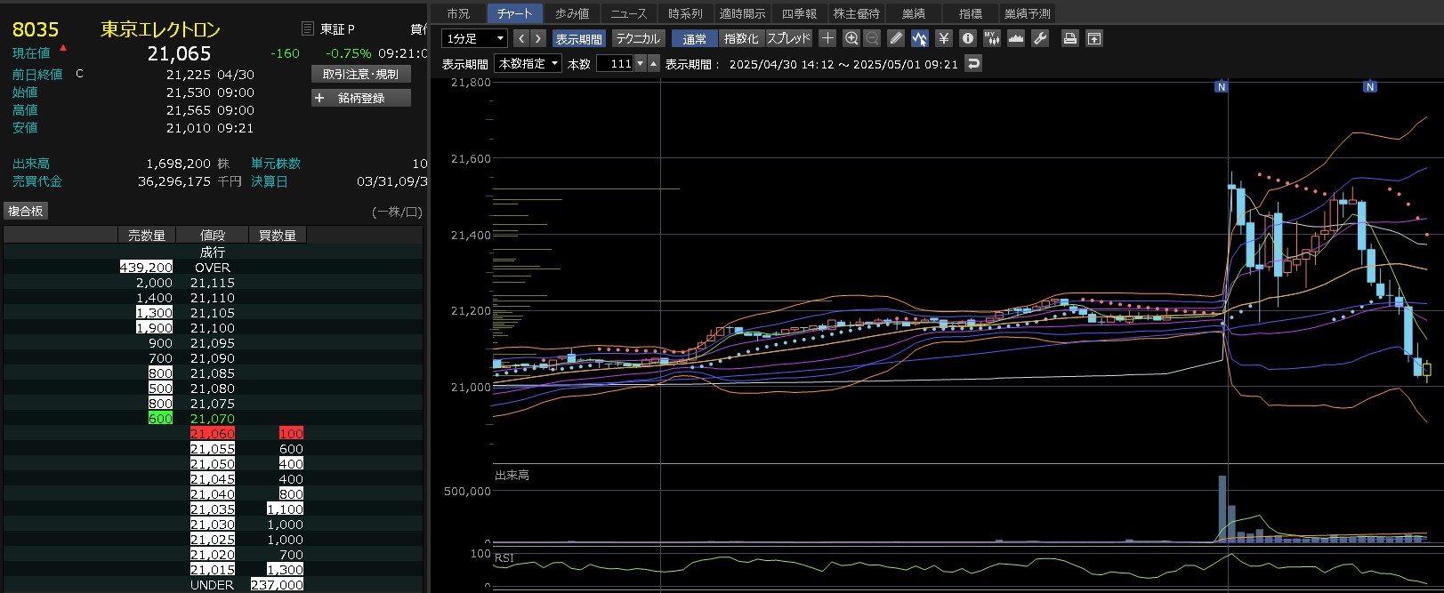1444x593 pixels.
Task: Switch to the チャート tab
Action: (514, 13)
